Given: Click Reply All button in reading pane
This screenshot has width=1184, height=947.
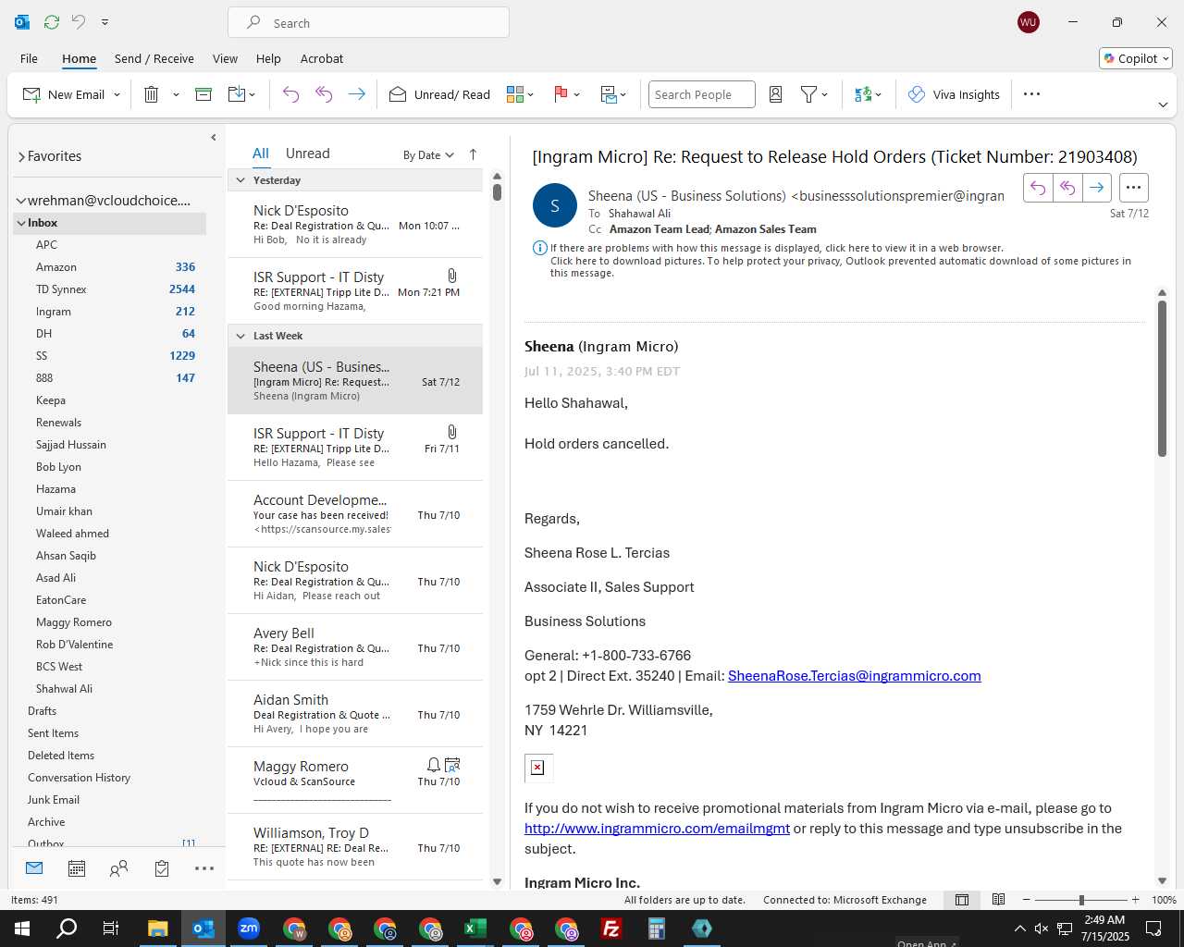Looking at the screenshot, I should (x=1067, y=188).
